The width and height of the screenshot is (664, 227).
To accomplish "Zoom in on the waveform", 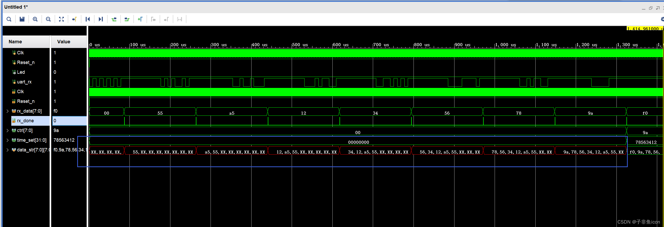I will (x=35, y=19).
